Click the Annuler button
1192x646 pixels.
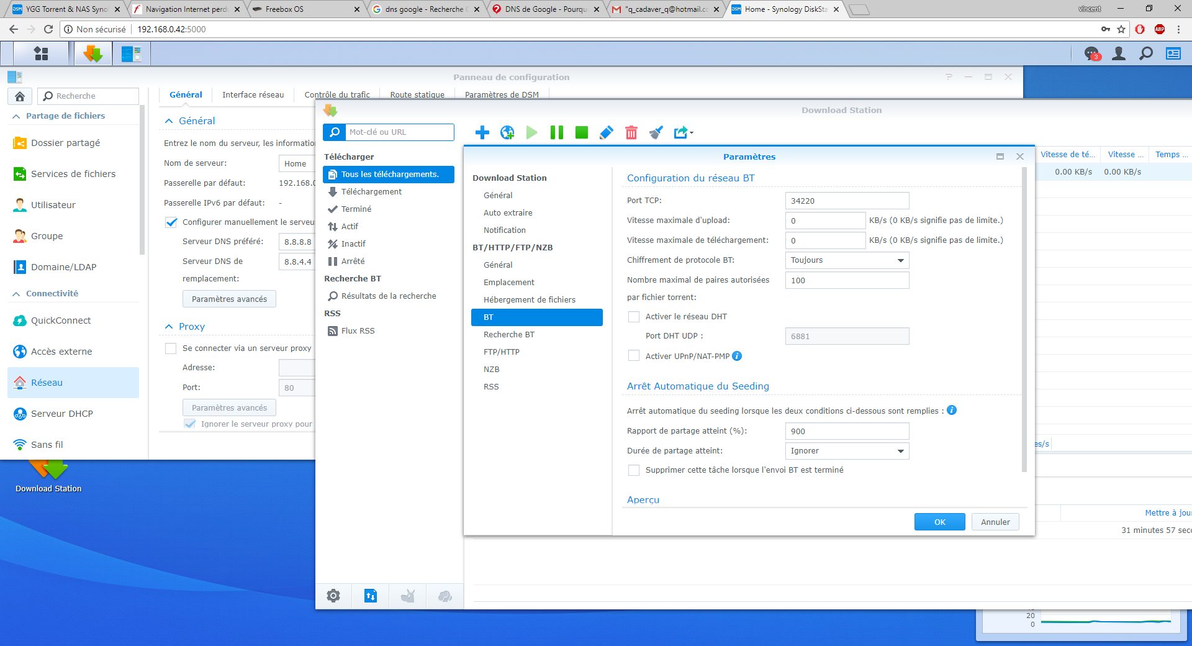(x=995, y=522)
